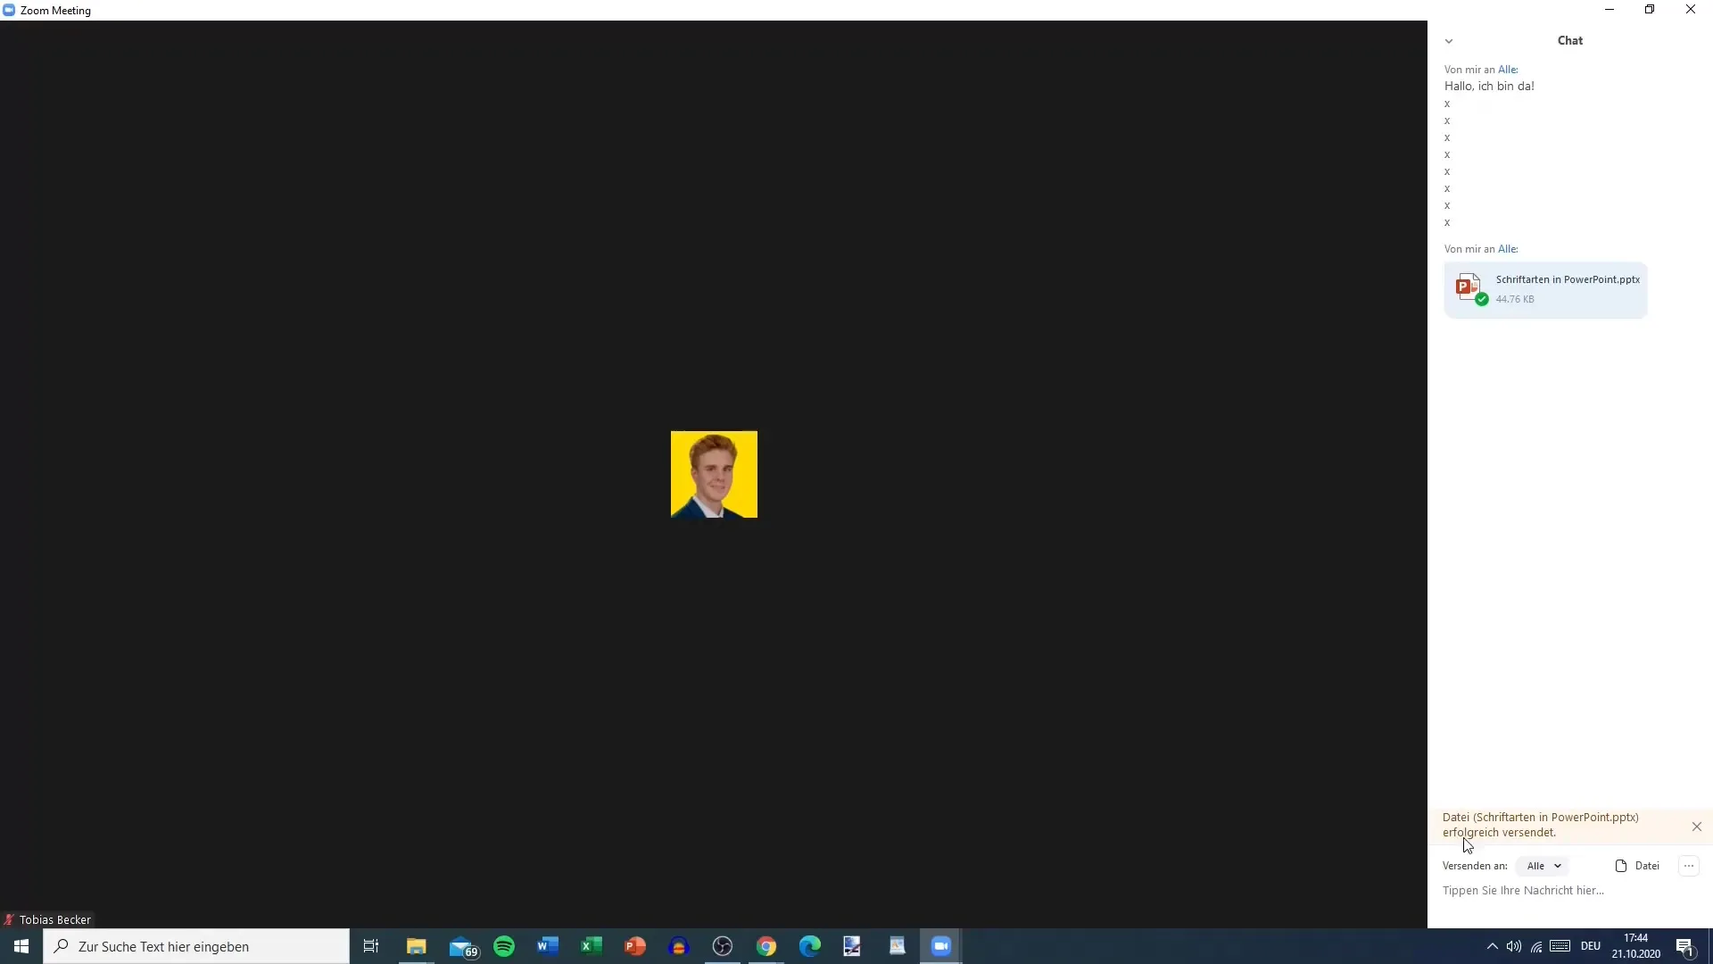Click the Tobias Becker participant name label

[x=54, y=919]
